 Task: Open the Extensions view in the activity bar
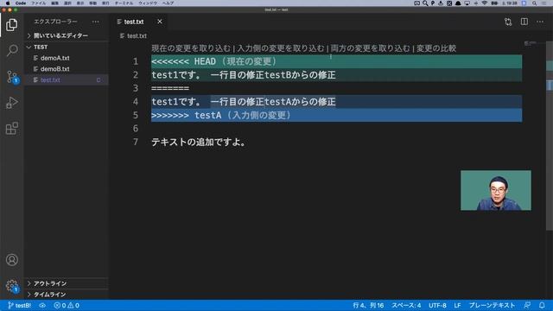pos(11,129)
